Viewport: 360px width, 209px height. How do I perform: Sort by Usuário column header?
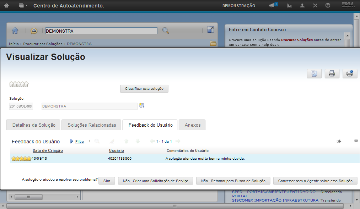[x=116, y=150]
